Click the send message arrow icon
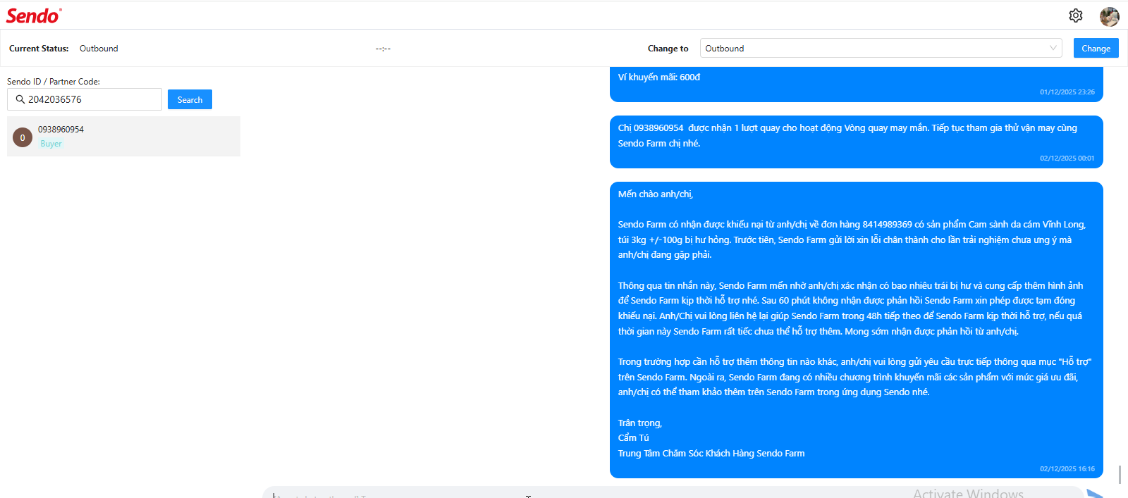The width and height of the screenshot is (1128, 498). tap(1096, 493)
